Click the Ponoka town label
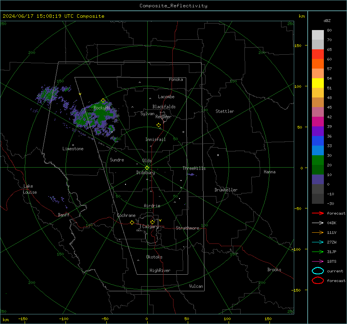Image resolution: width=347 pixels, height=324 pixels. coord(176,79)
